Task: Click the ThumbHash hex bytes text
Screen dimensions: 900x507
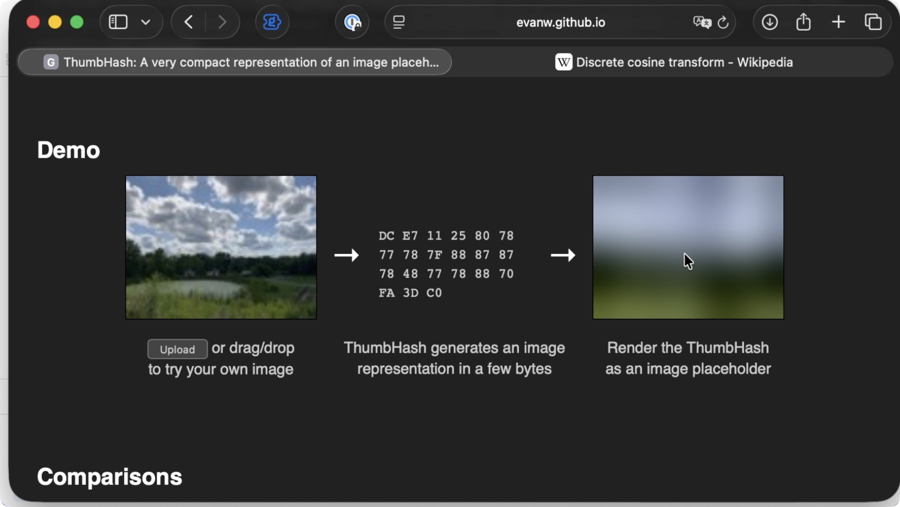Action: click(x=446, y=264)
